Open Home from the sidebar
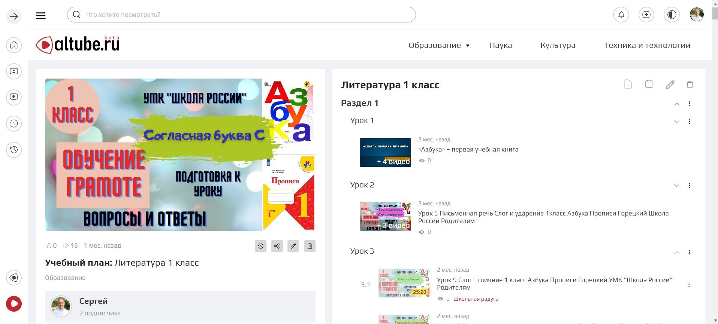Screen dimensions: 718x324 pyautogui.click(x=14, y=45)
